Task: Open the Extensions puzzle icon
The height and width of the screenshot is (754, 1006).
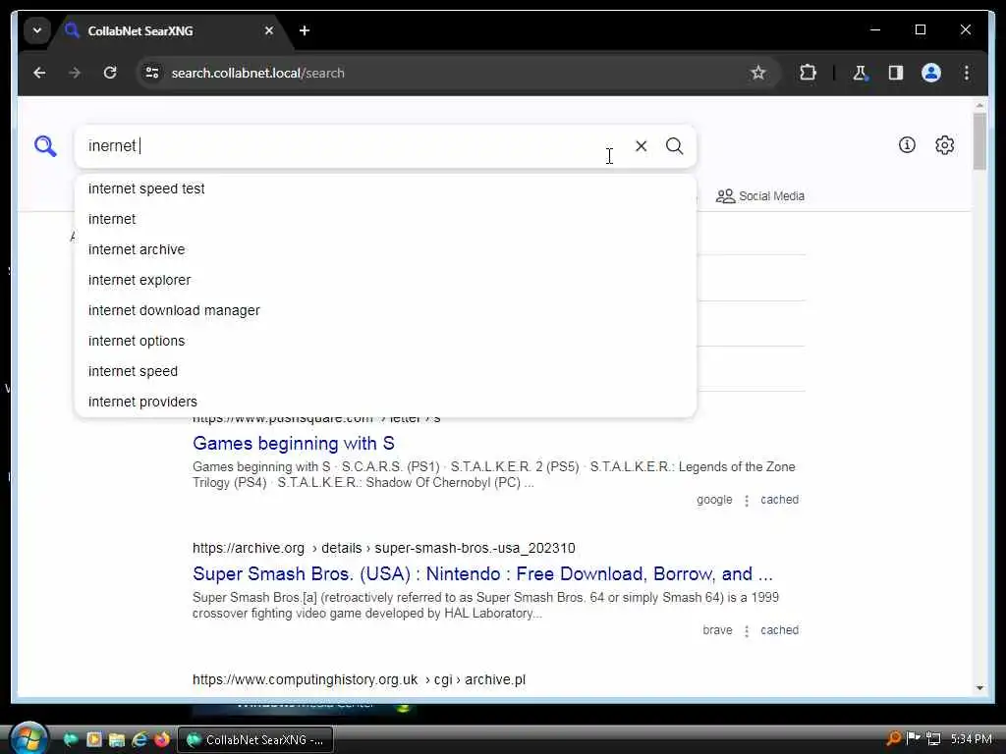Action: click(x=808, y=73)
